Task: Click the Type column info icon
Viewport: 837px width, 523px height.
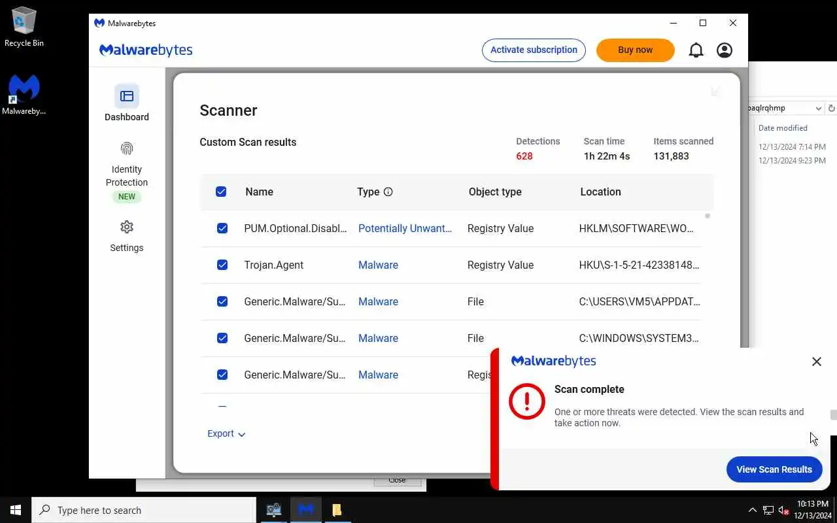Action: (x=388, y=192)
